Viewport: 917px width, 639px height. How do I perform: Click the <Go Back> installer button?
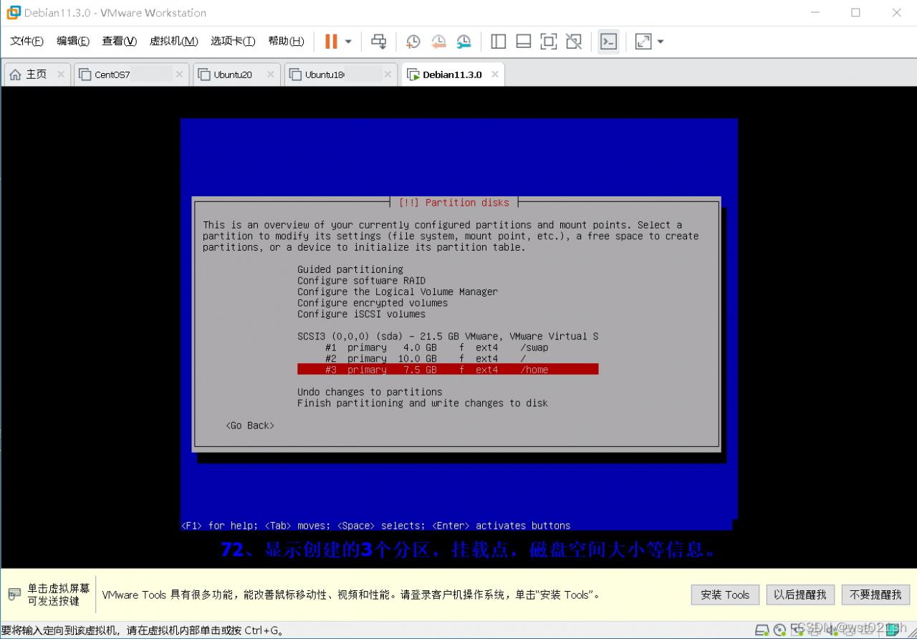(250, 426)
